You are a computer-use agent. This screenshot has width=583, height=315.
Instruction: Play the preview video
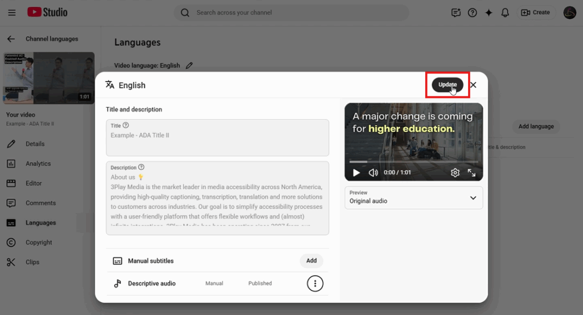pos(356,173)
